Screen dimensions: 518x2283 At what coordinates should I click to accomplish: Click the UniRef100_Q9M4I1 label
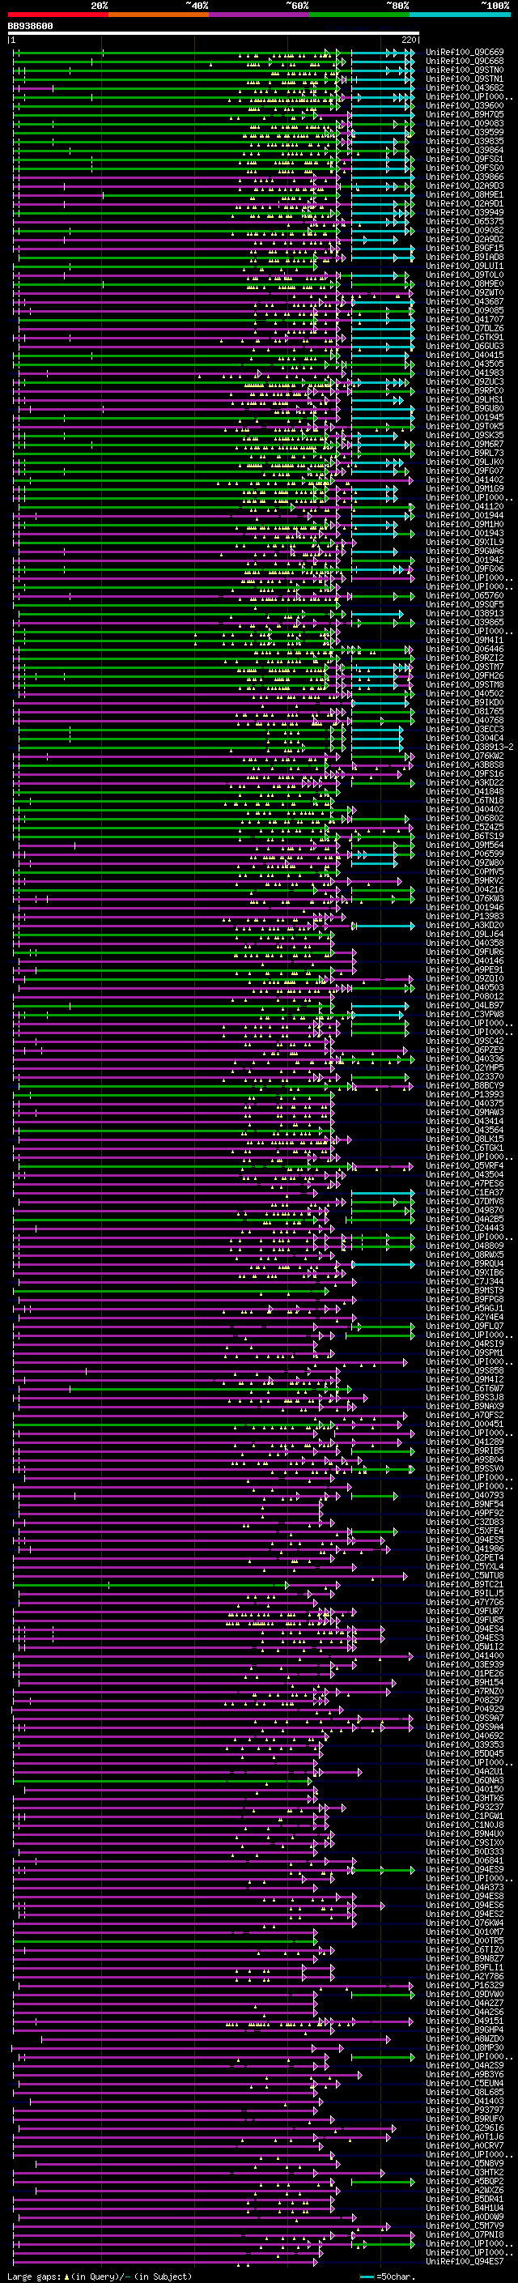(x=465, y=640)
